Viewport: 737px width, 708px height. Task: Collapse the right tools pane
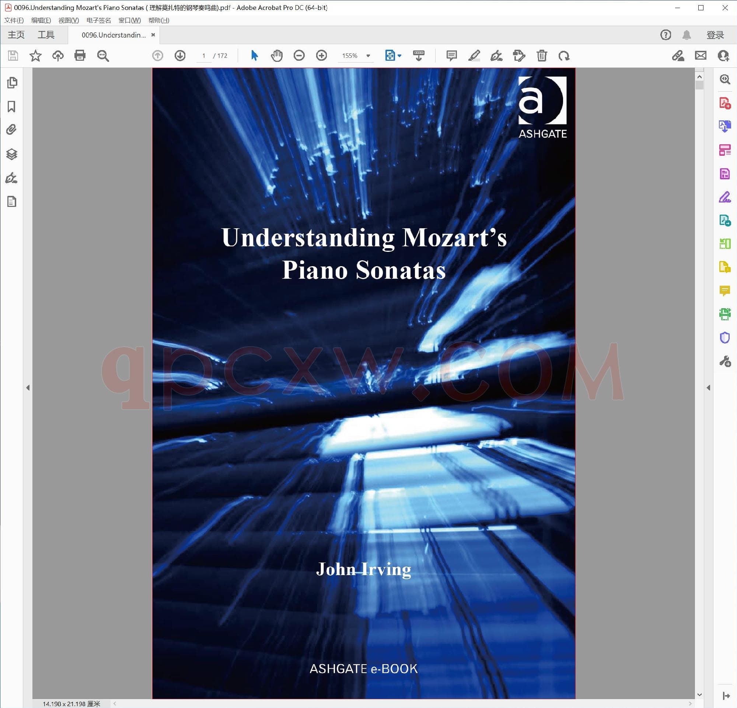(x=708, y=388)
